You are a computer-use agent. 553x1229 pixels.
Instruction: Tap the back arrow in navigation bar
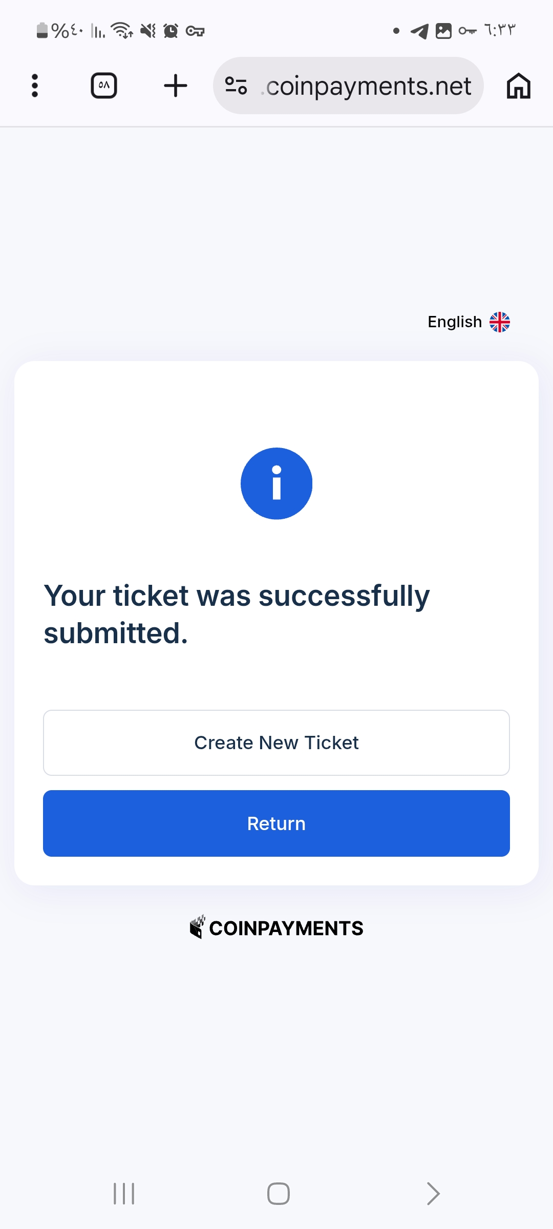click(x=433, y=1194)
